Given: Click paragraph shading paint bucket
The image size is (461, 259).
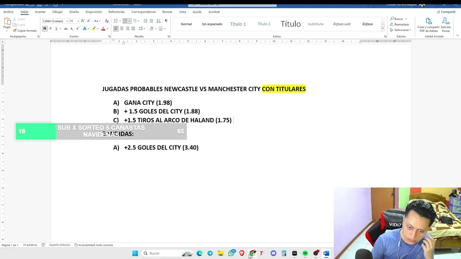Looking at the screenshot, I should click(151, 28).
